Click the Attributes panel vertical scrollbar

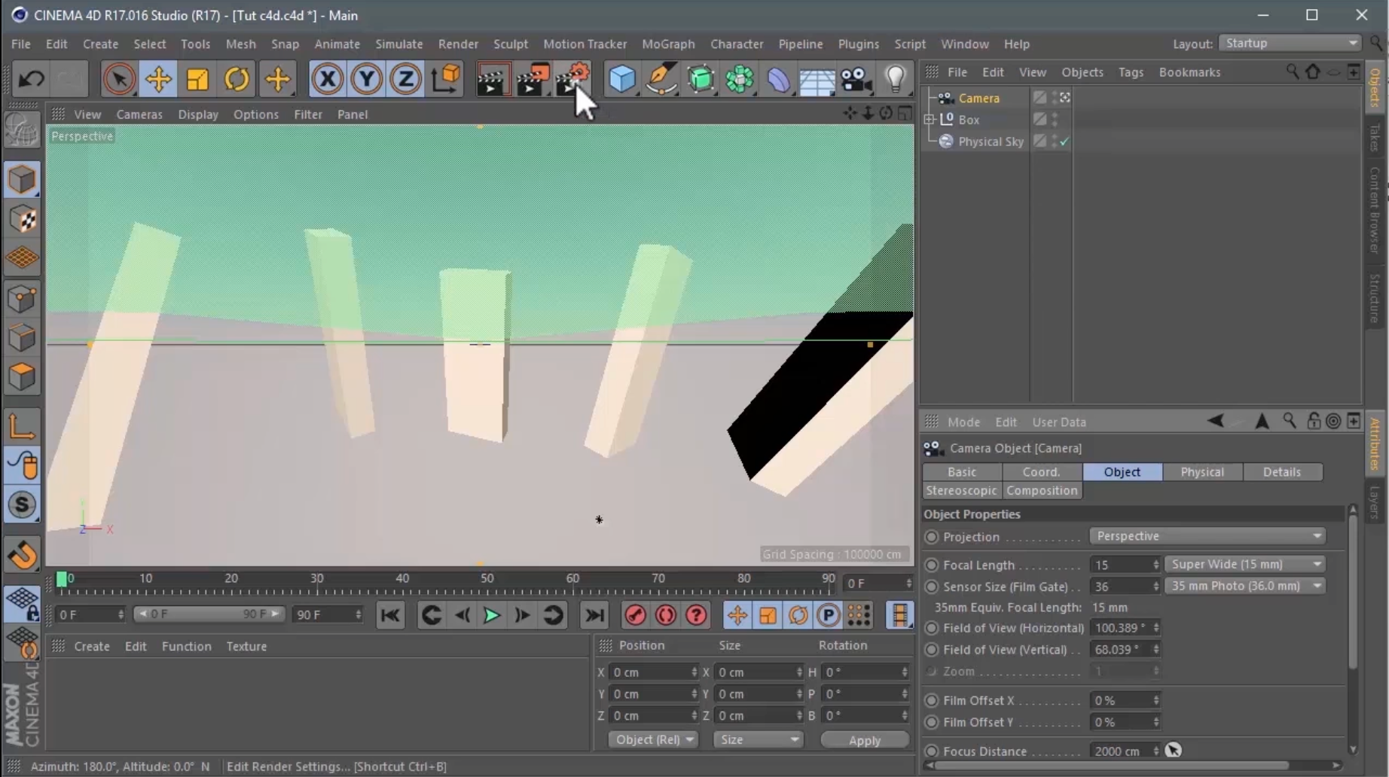[1353, 593]
